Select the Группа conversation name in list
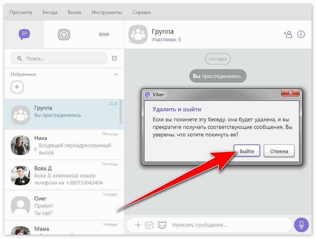 [x=43, y=108]
